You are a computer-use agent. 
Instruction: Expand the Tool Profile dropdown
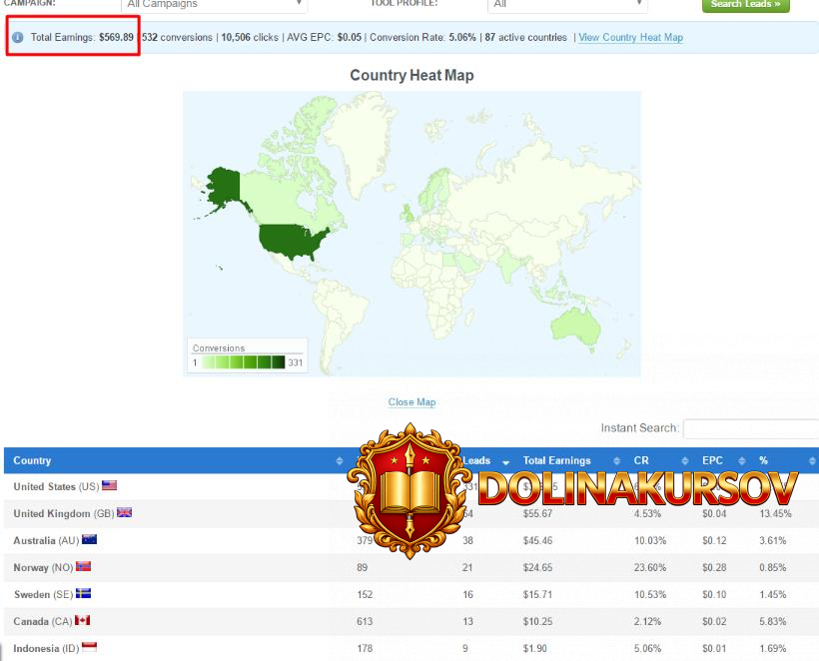pos(567,4)
